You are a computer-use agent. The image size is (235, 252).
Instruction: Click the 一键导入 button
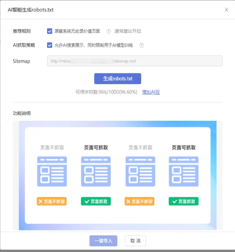tap(103, 241)
